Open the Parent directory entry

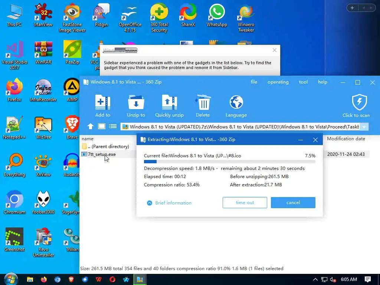click(105, 146)
